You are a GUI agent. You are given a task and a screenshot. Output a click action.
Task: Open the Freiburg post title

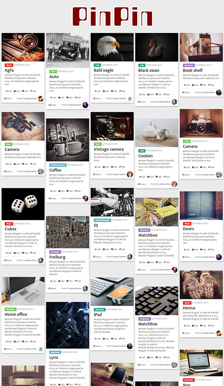pyautogui.click(x=57, y=257)
